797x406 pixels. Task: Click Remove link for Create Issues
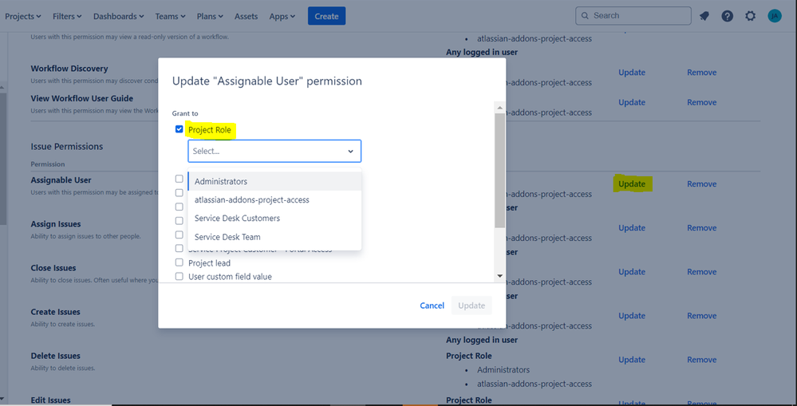pos(702,316)
